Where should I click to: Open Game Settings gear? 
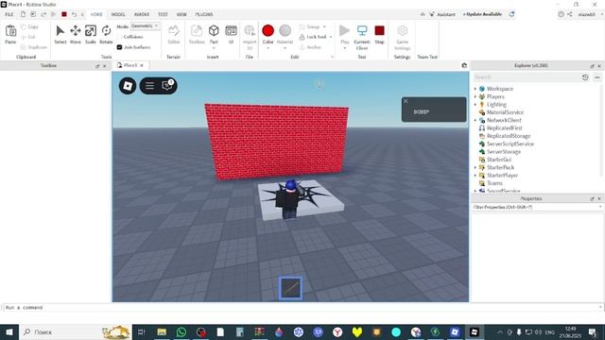[x=402, y=31]
